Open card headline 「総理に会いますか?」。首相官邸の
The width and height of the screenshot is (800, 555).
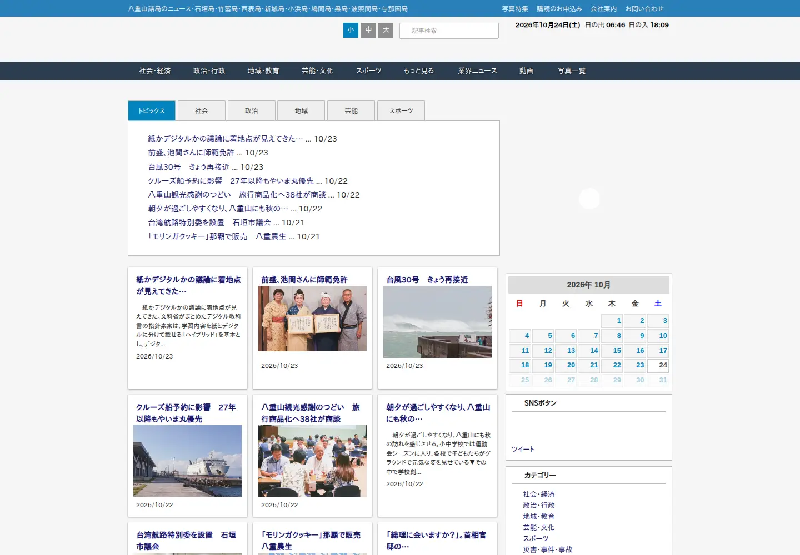(436, 541)
